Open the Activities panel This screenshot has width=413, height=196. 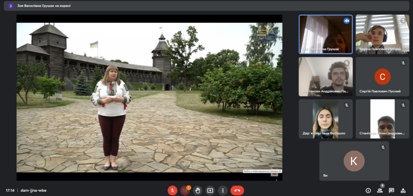click(403, 190)
